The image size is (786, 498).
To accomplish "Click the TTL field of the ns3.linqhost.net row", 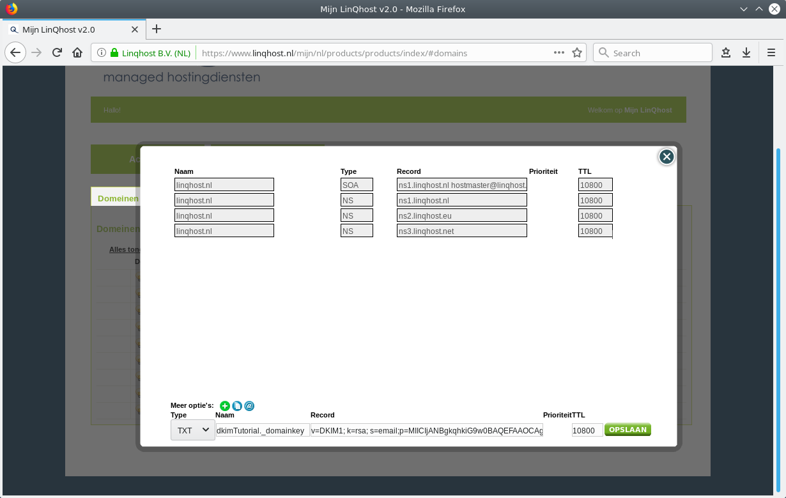I will point(596,231).
